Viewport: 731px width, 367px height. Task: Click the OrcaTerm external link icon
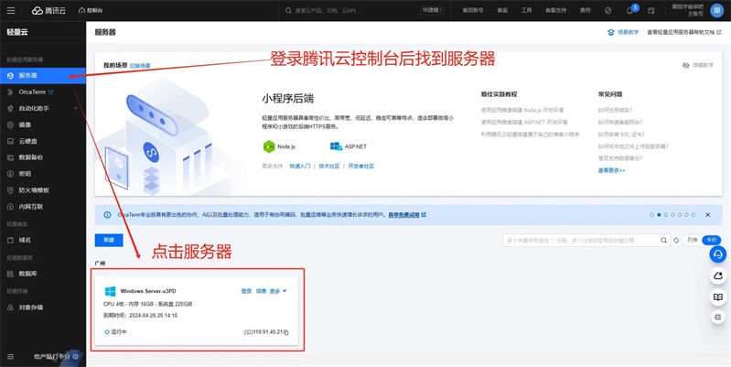point(51,92)
